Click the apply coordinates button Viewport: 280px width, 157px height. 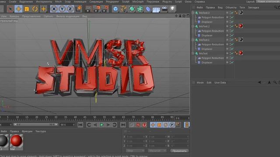point(179,151)
